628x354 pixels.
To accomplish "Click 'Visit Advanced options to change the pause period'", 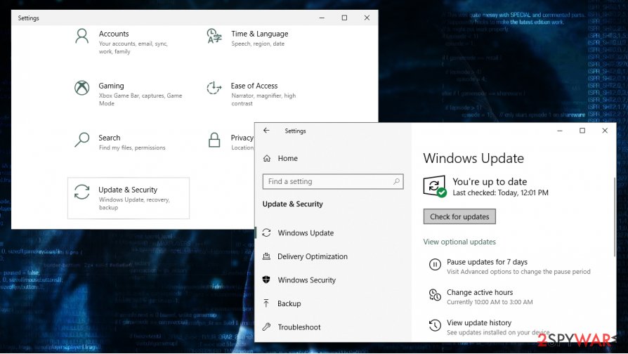I will point(518,272).
